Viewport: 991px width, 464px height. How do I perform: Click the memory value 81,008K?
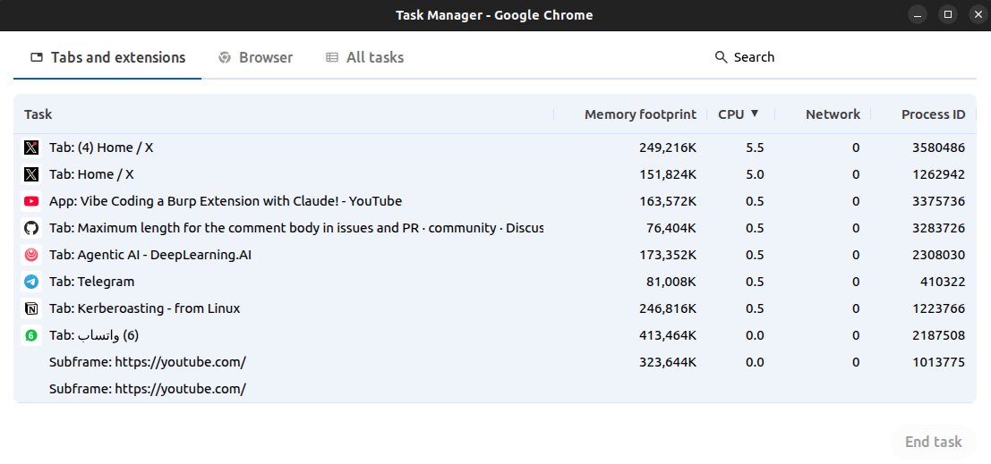click(671, 282)
